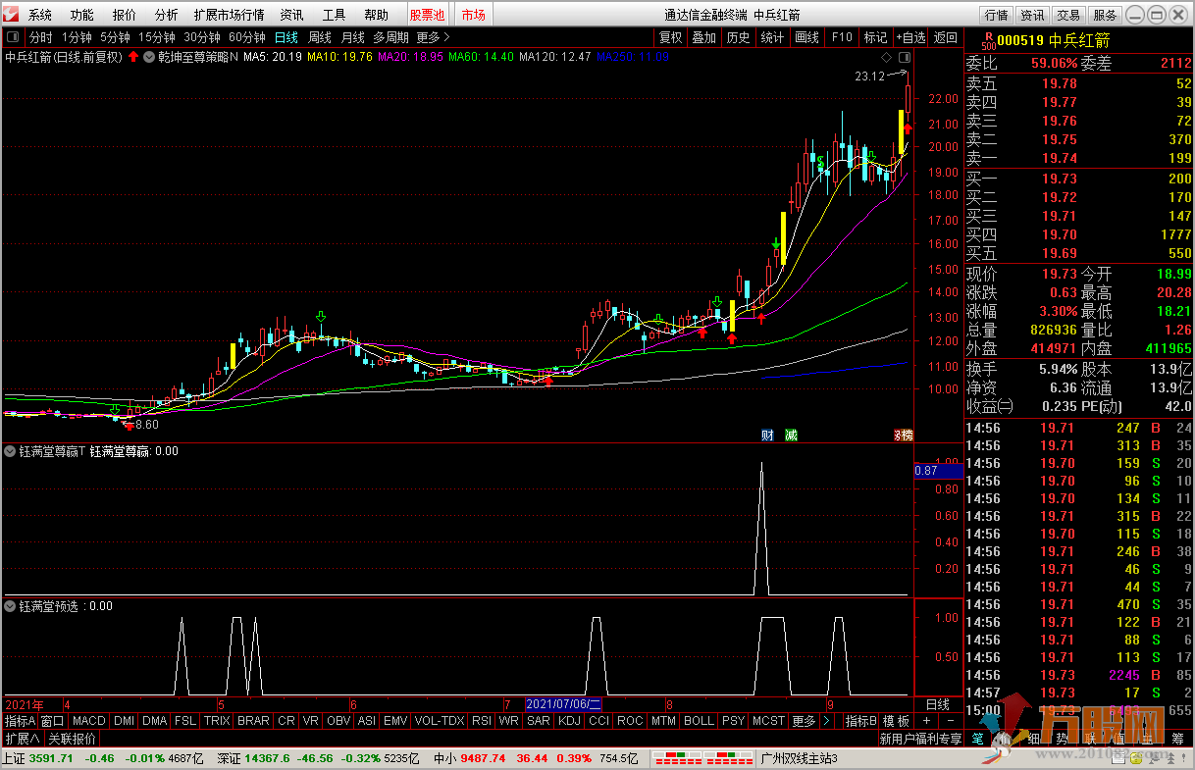Click the 广州双线主站3 server status text
This screenshot has height=770, width=1195.
800,758
